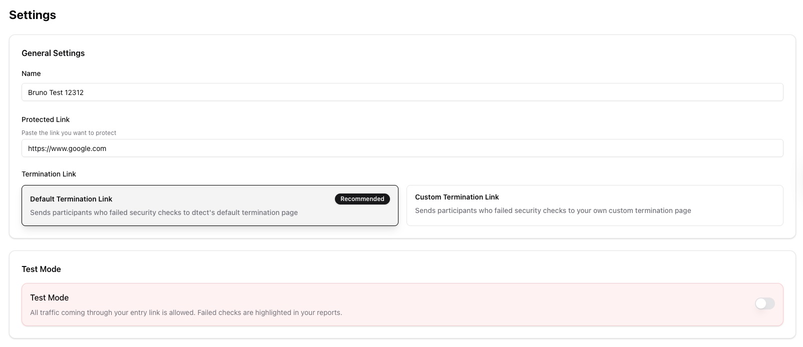Click the https://www.google.com URL text
The width and height of the screenshot is (803, 347).
point(67,148)
